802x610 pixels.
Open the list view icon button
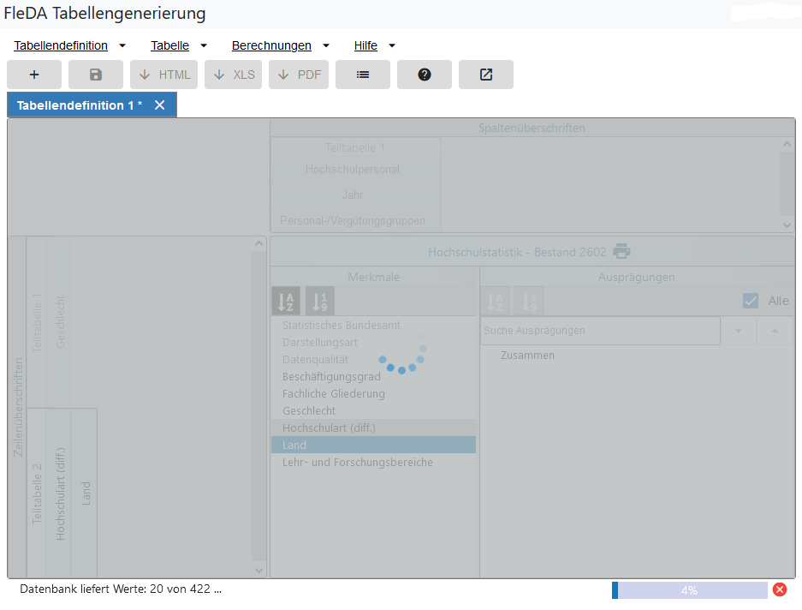363,75
